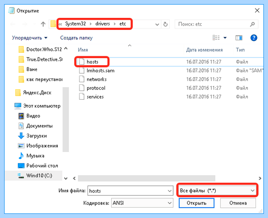Click the Рабочий стол desktop icon

[x=21, y=166]
